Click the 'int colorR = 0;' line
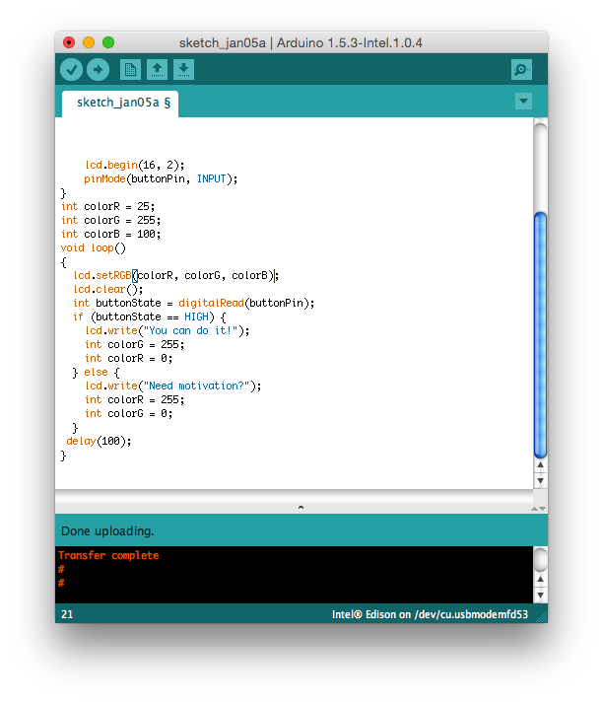 tap(129, 358)
